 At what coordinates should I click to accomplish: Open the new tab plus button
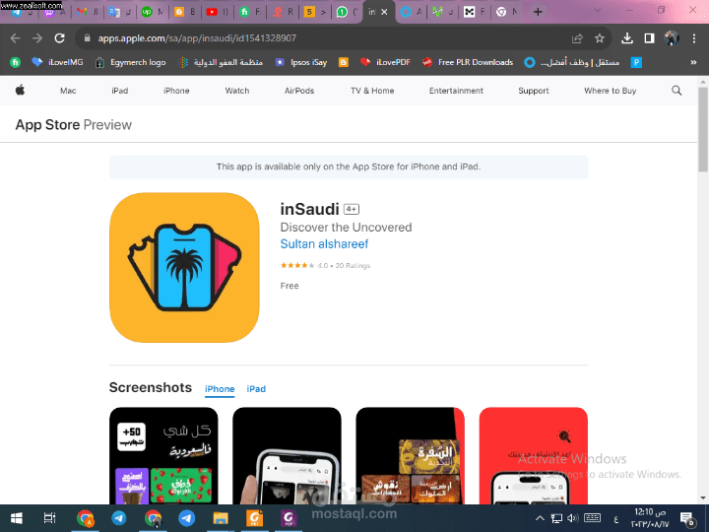coord(538,12)
